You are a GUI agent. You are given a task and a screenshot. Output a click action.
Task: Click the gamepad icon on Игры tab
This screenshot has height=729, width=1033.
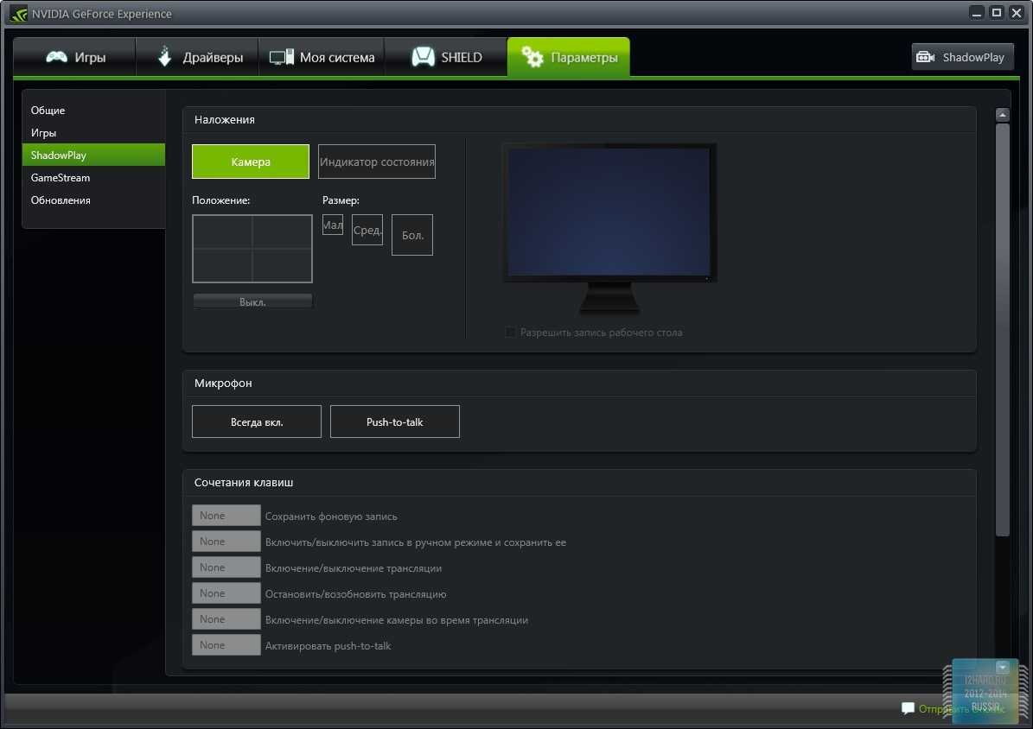(57, 58)
